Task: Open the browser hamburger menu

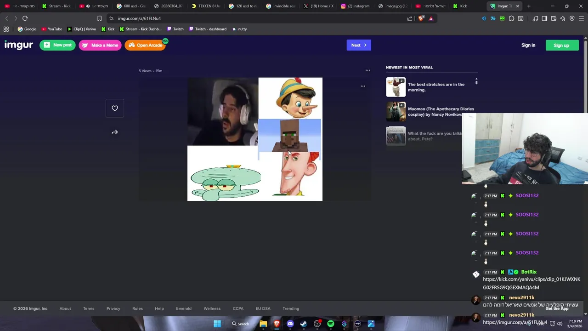Action: coord(581,18)
